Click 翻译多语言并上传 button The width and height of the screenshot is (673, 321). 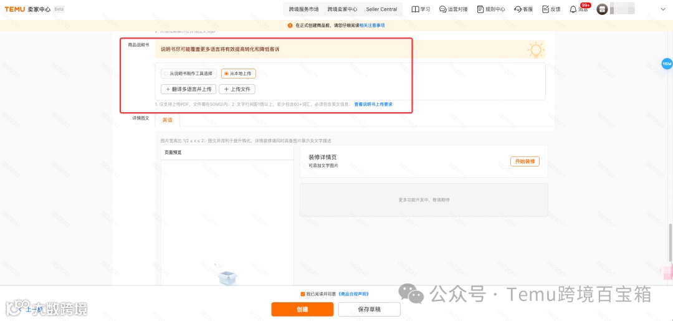click(188, 89)
